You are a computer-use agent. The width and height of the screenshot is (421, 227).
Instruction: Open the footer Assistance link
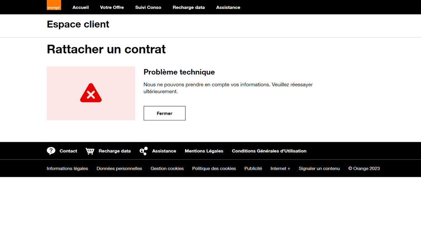(164, 151)
